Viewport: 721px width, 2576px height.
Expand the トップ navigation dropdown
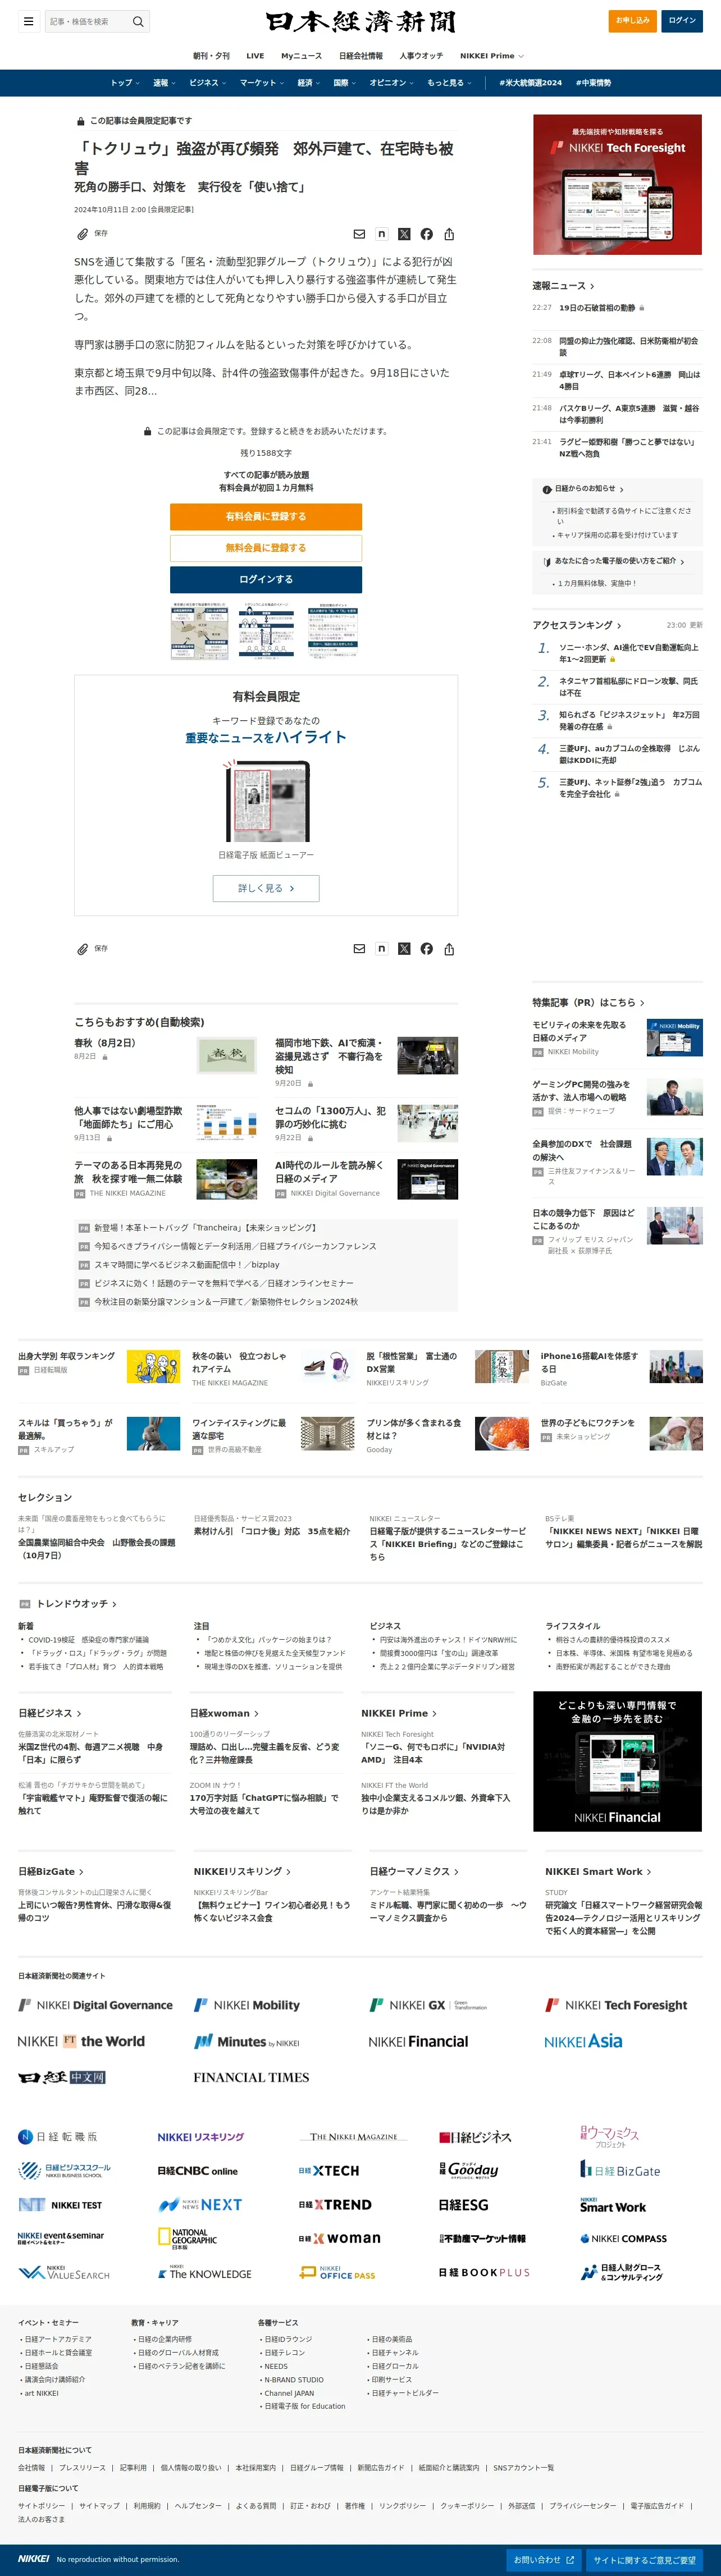(124, 83)
